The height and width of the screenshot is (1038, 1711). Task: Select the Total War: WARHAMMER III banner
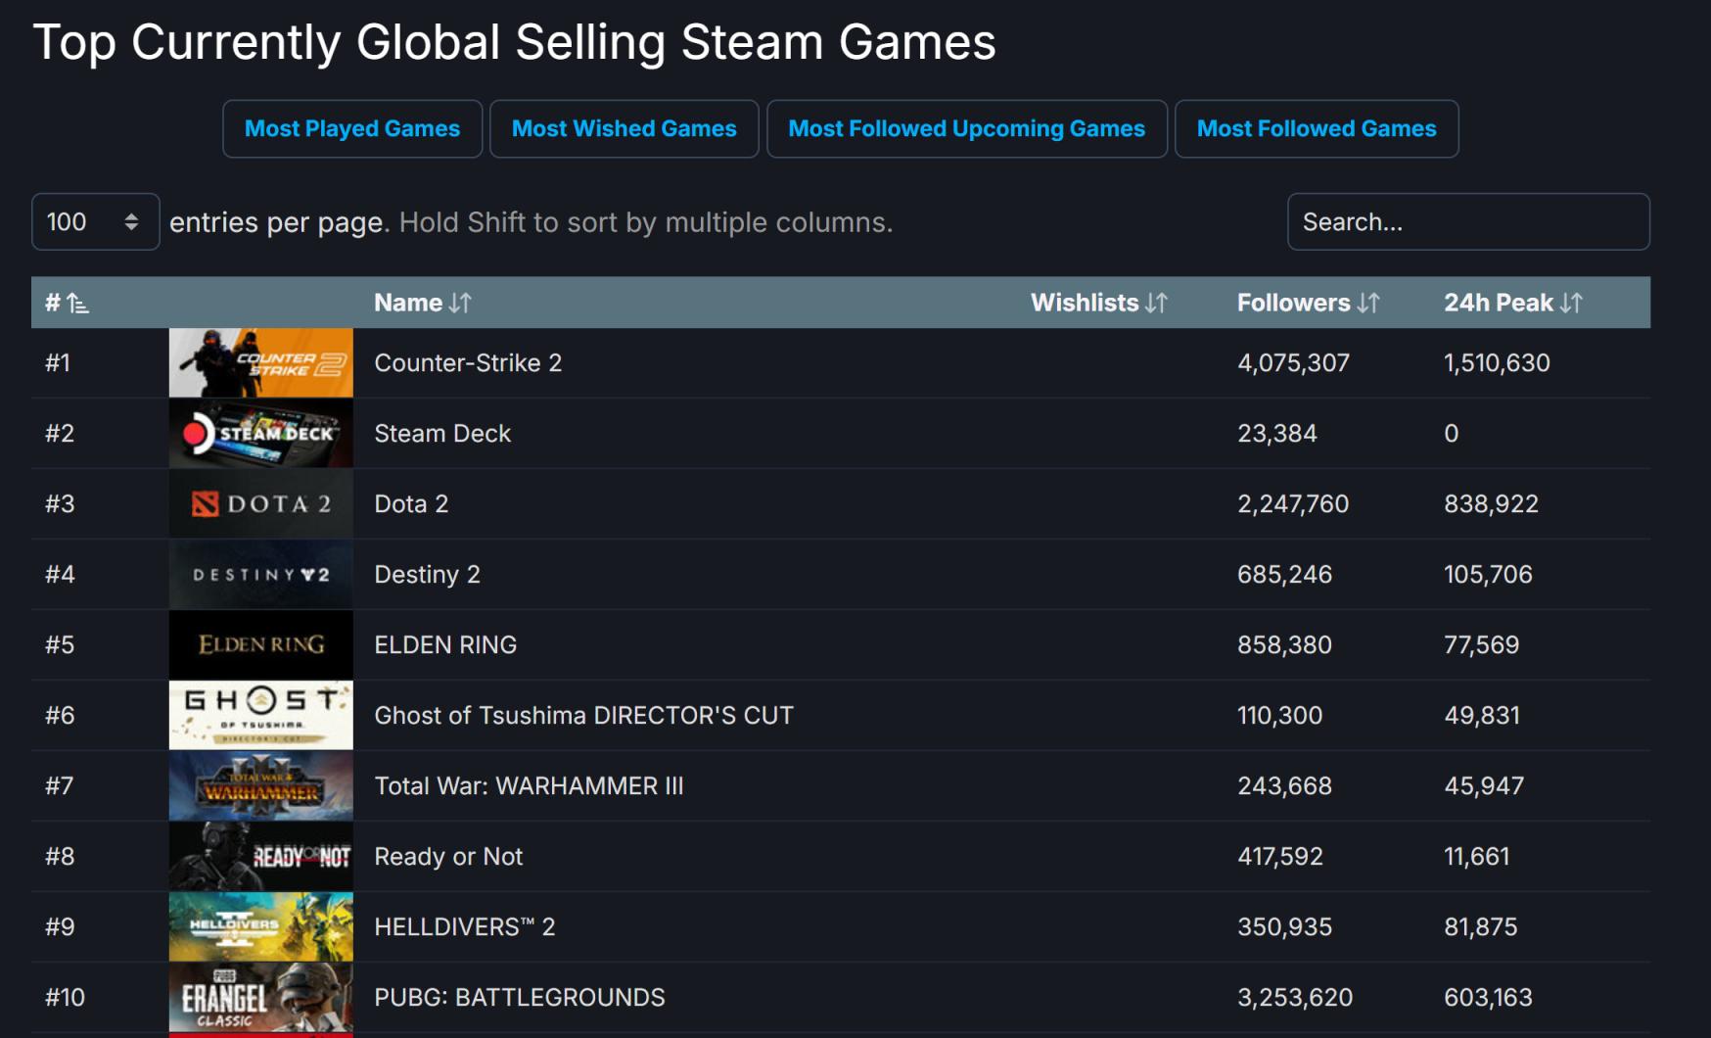(x=260, y=785)
